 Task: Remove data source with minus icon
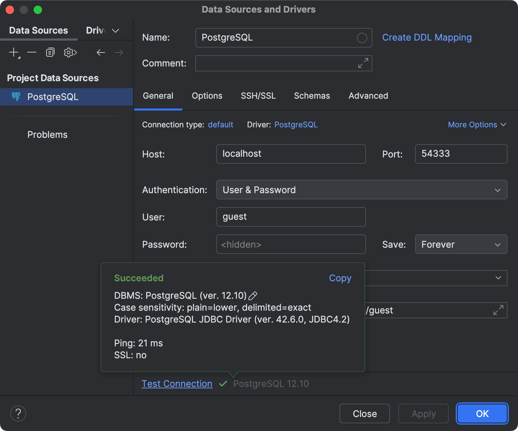click(32, 52)
